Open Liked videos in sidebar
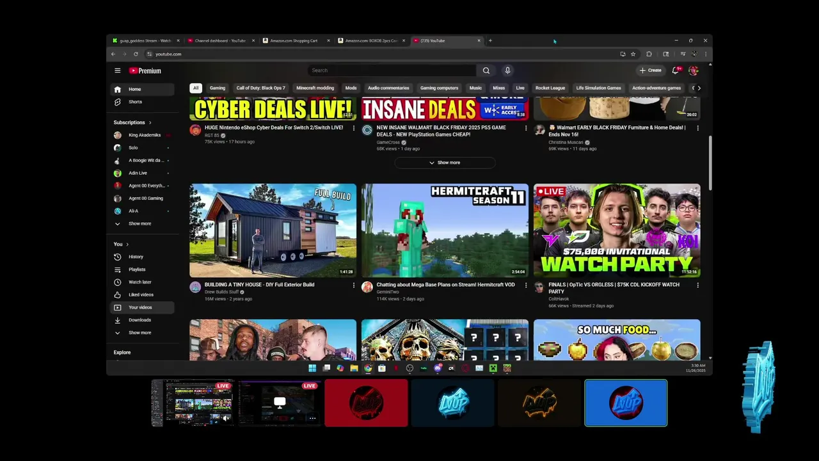This screenshot has width=819, height=461. [141, 295]
